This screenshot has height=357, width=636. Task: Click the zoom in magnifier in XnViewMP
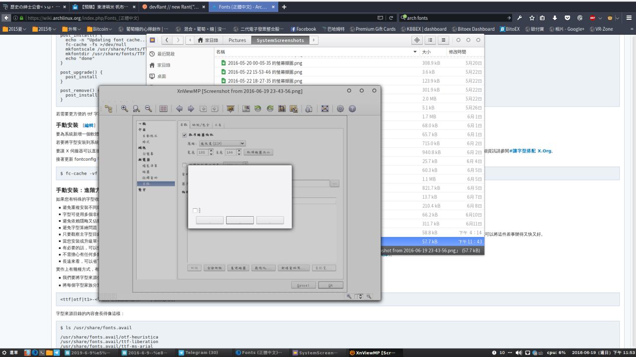[124, 109]
